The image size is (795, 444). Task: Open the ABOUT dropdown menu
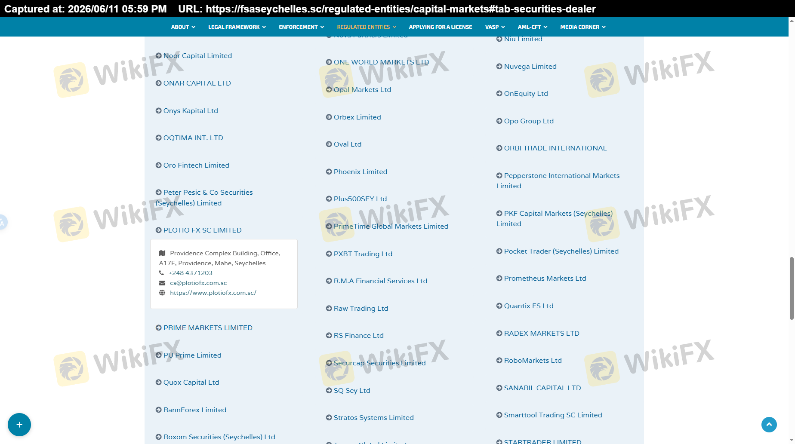(x=183, y=27)
